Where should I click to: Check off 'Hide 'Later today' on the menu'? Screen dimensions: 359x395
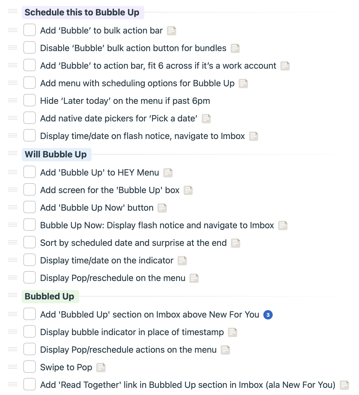(x=29, y=100)
